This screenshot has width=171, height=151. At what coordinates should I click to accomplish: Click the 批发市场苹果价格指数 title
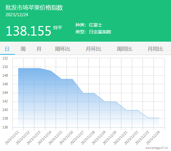click(x=34, y=8)
